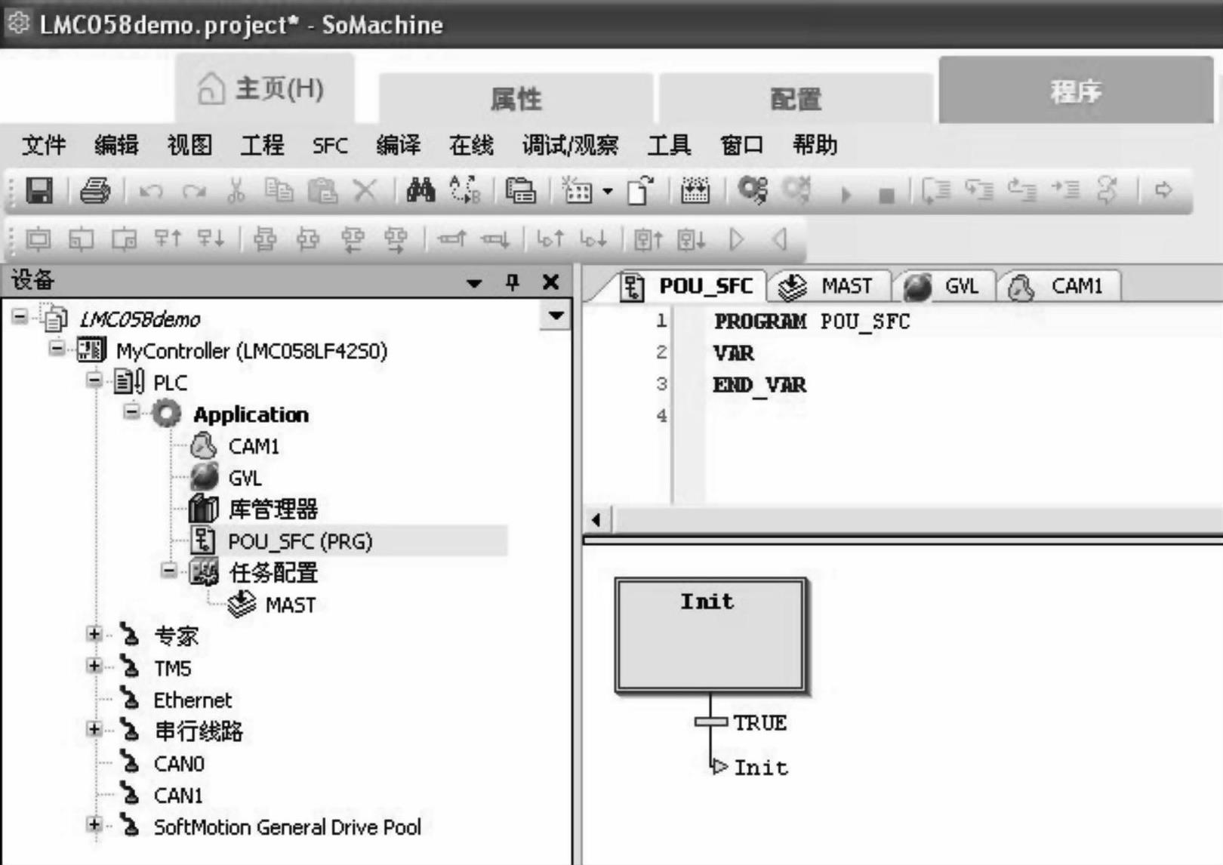Click the horizontal scrollbar left arrow
Screen dimensions: 1223x865
tap(596, 520)
